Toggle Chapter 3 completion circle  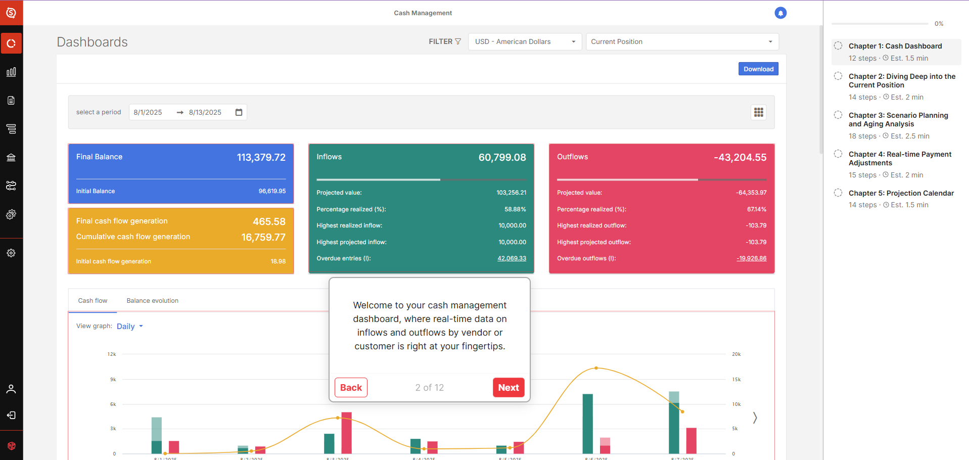tap(838, 115)
